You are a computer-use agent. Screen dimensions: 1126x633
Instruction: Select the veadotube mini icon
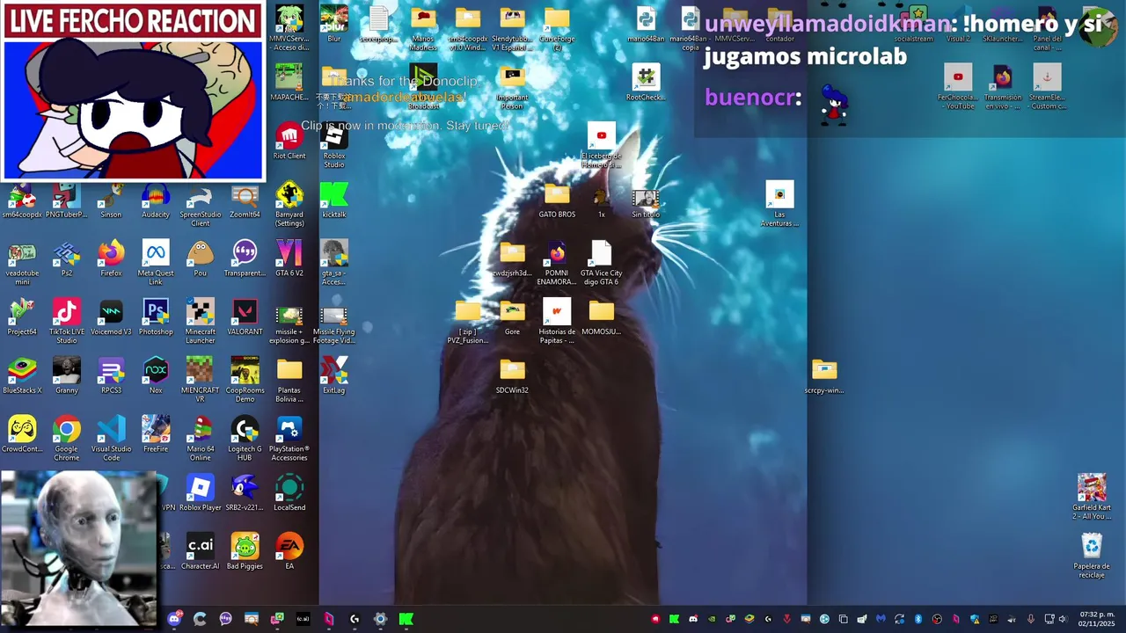(22, 263)
